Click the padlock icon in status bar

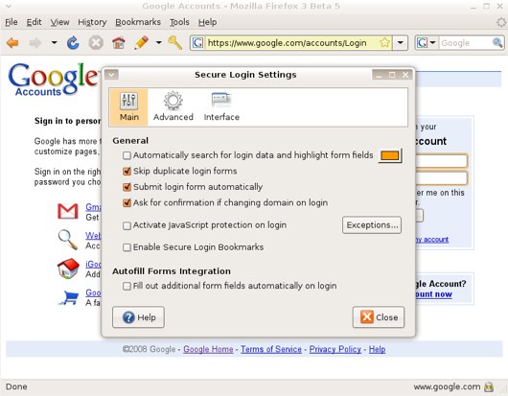489,386
